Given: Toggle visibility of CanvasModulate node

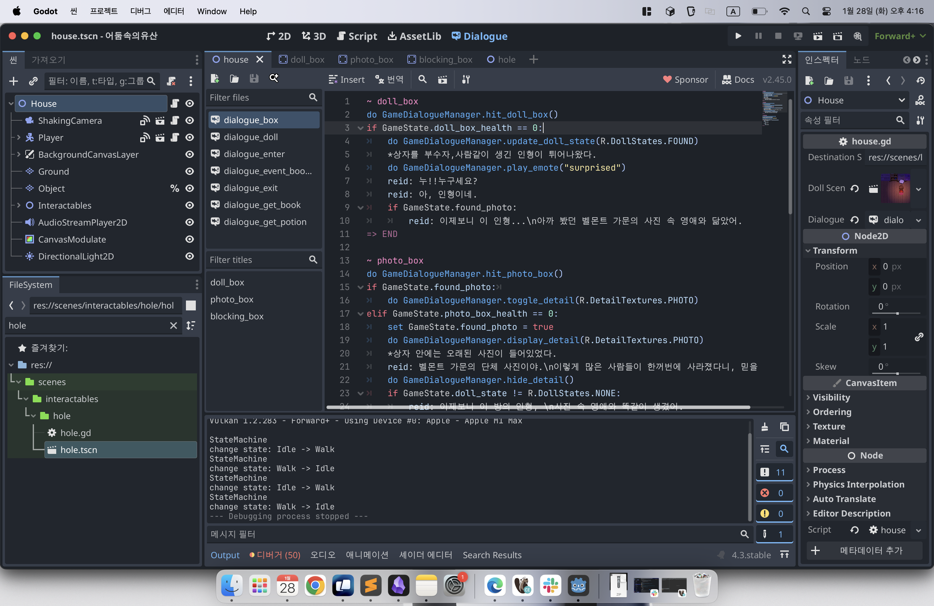Looking at the screenshot, I should click(x=190, y=239).
